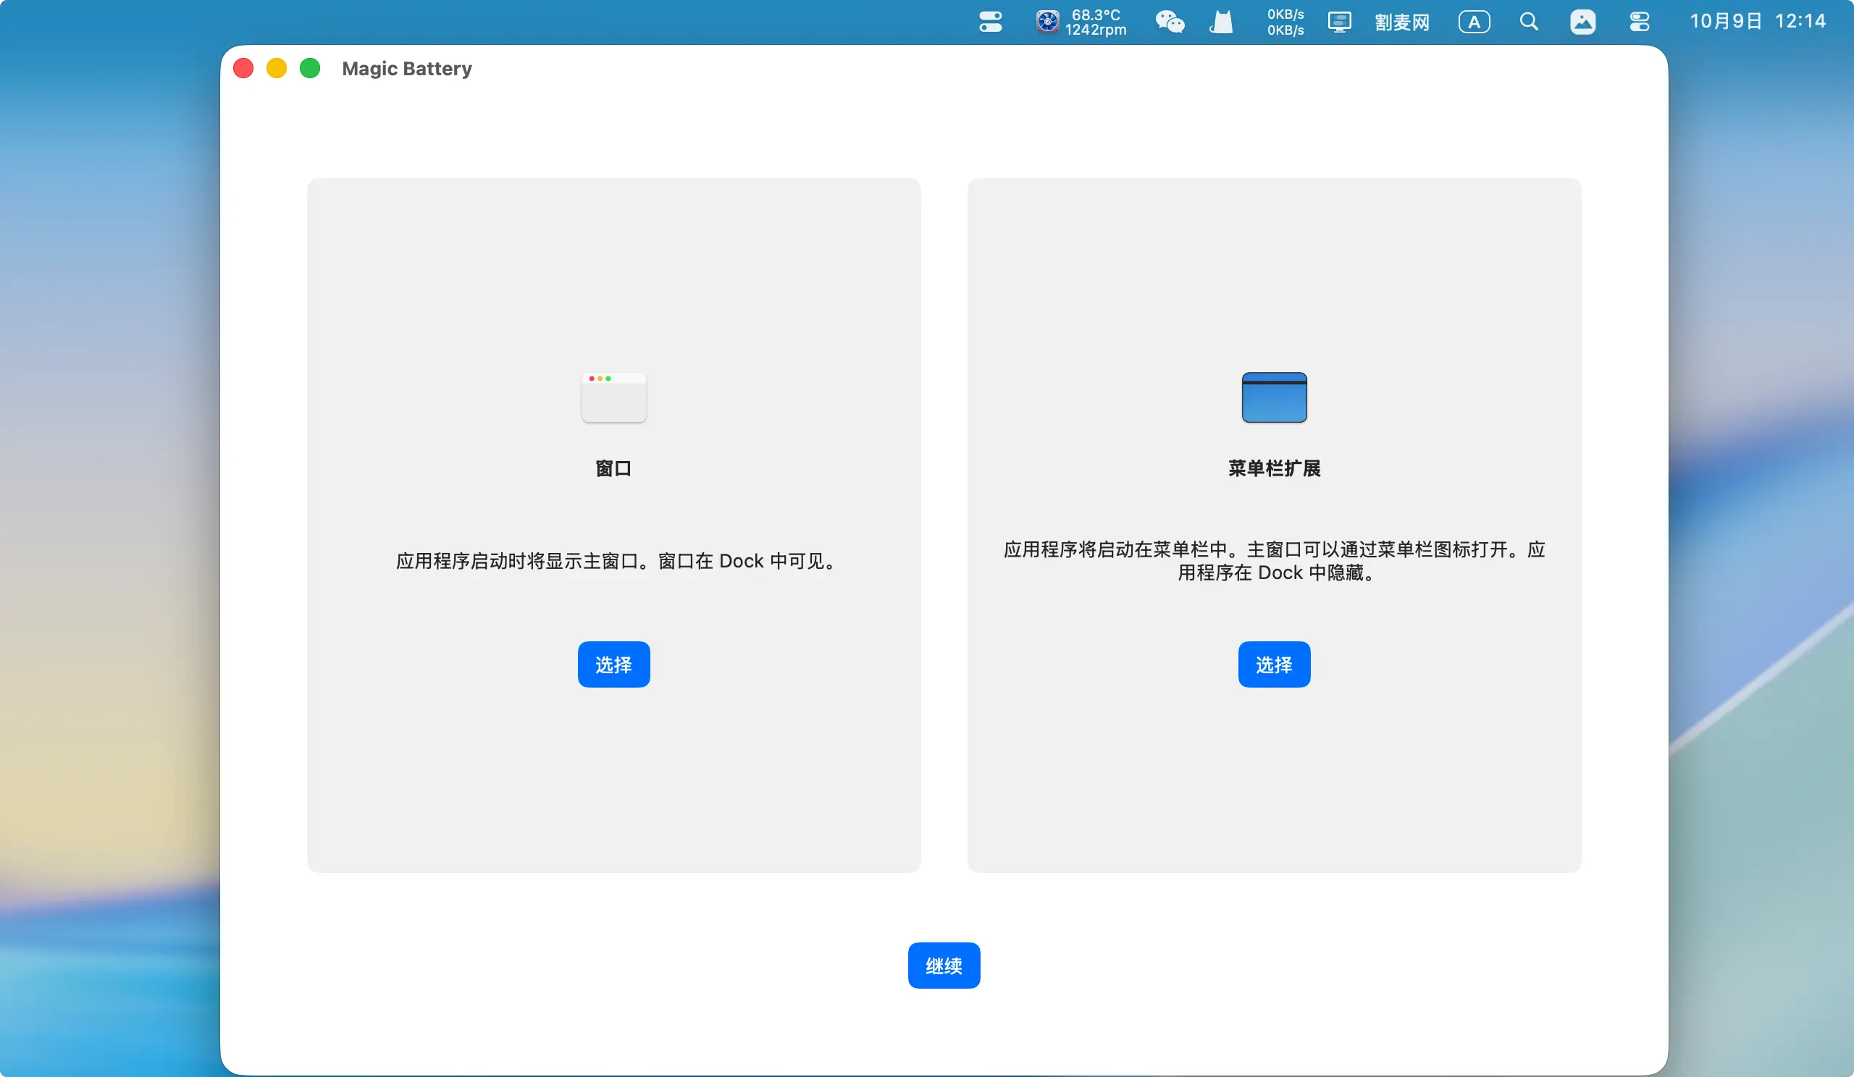Click the blue menu bar extension icon

tap(1273, 397)
